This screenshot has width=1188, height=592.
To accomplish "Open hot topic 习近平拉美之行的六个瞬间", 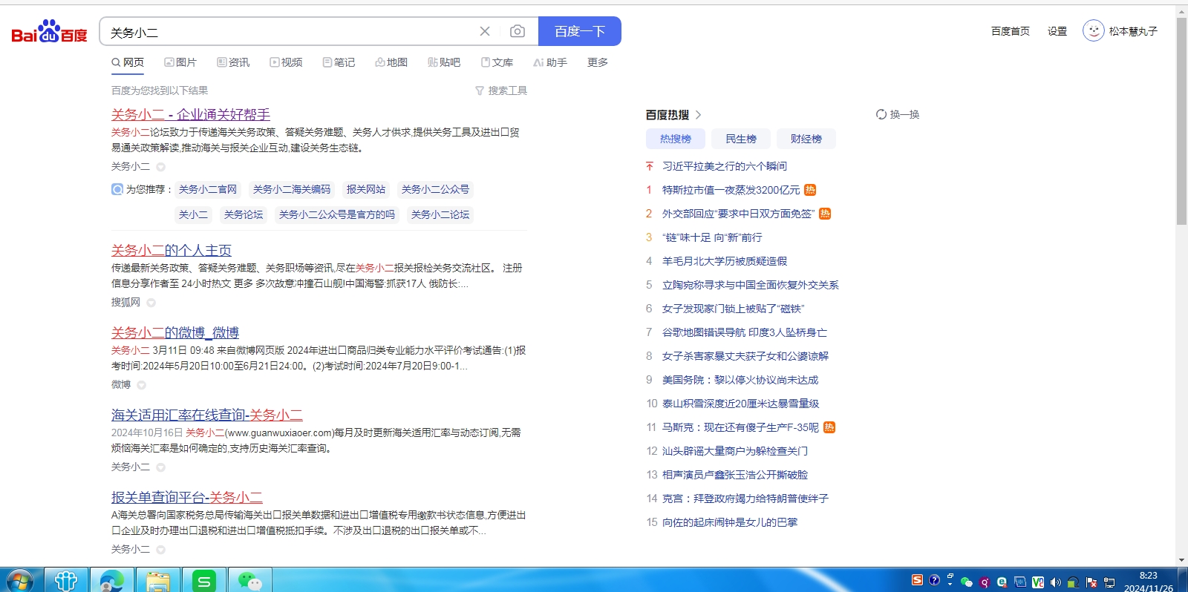I will tap(725, 166).
